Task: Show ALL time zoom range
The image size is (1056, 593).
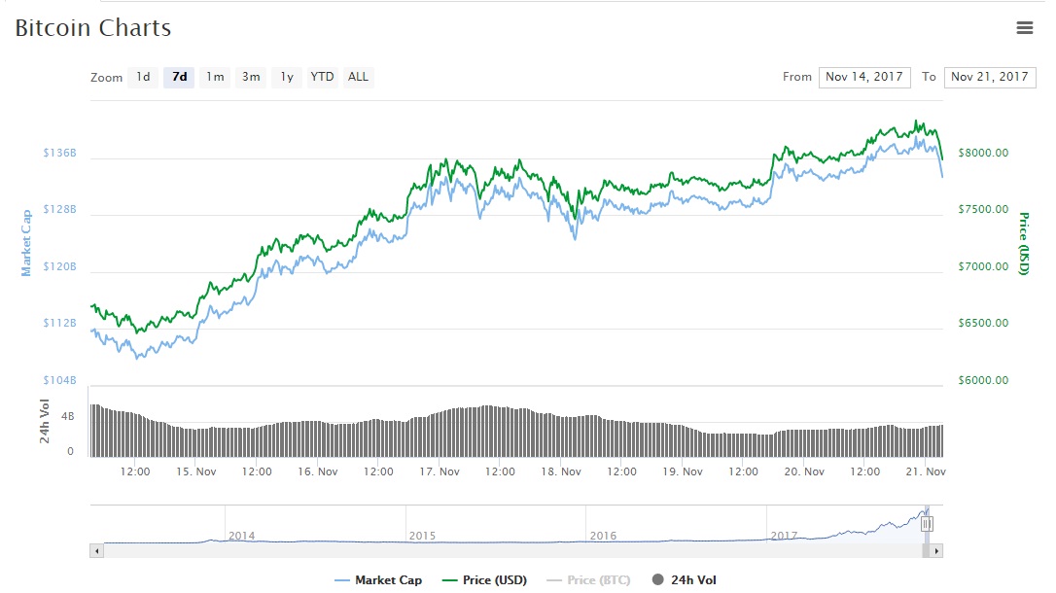Action: point(358,77)
